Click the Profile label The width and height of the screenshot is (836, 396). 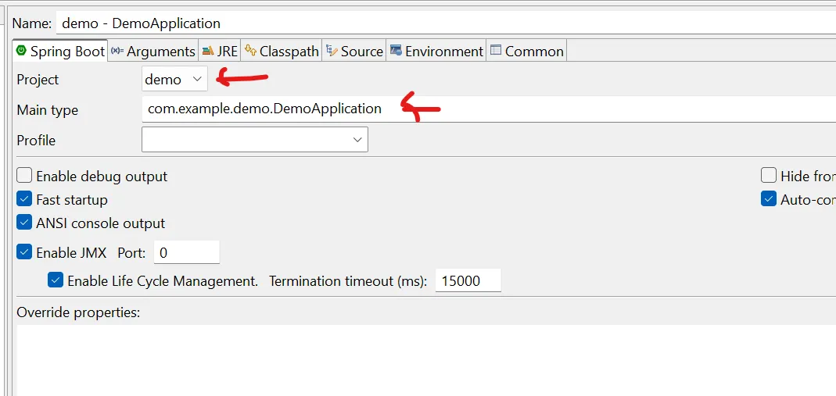pos(36,140)
